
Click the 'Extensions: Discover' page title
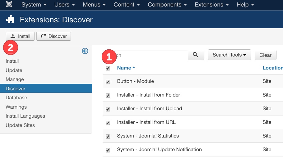(56, 20)
